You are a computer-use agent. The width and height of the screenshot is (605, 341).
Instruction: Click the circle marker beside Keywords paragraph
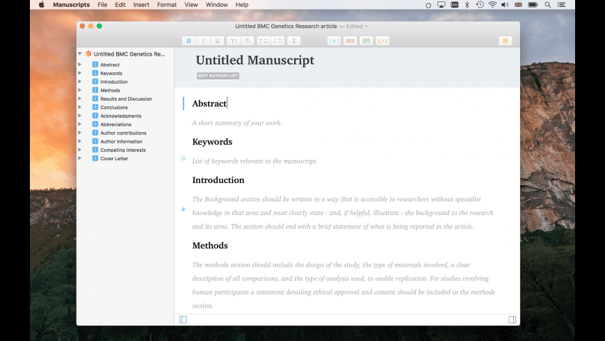click(x=184, y=159)
